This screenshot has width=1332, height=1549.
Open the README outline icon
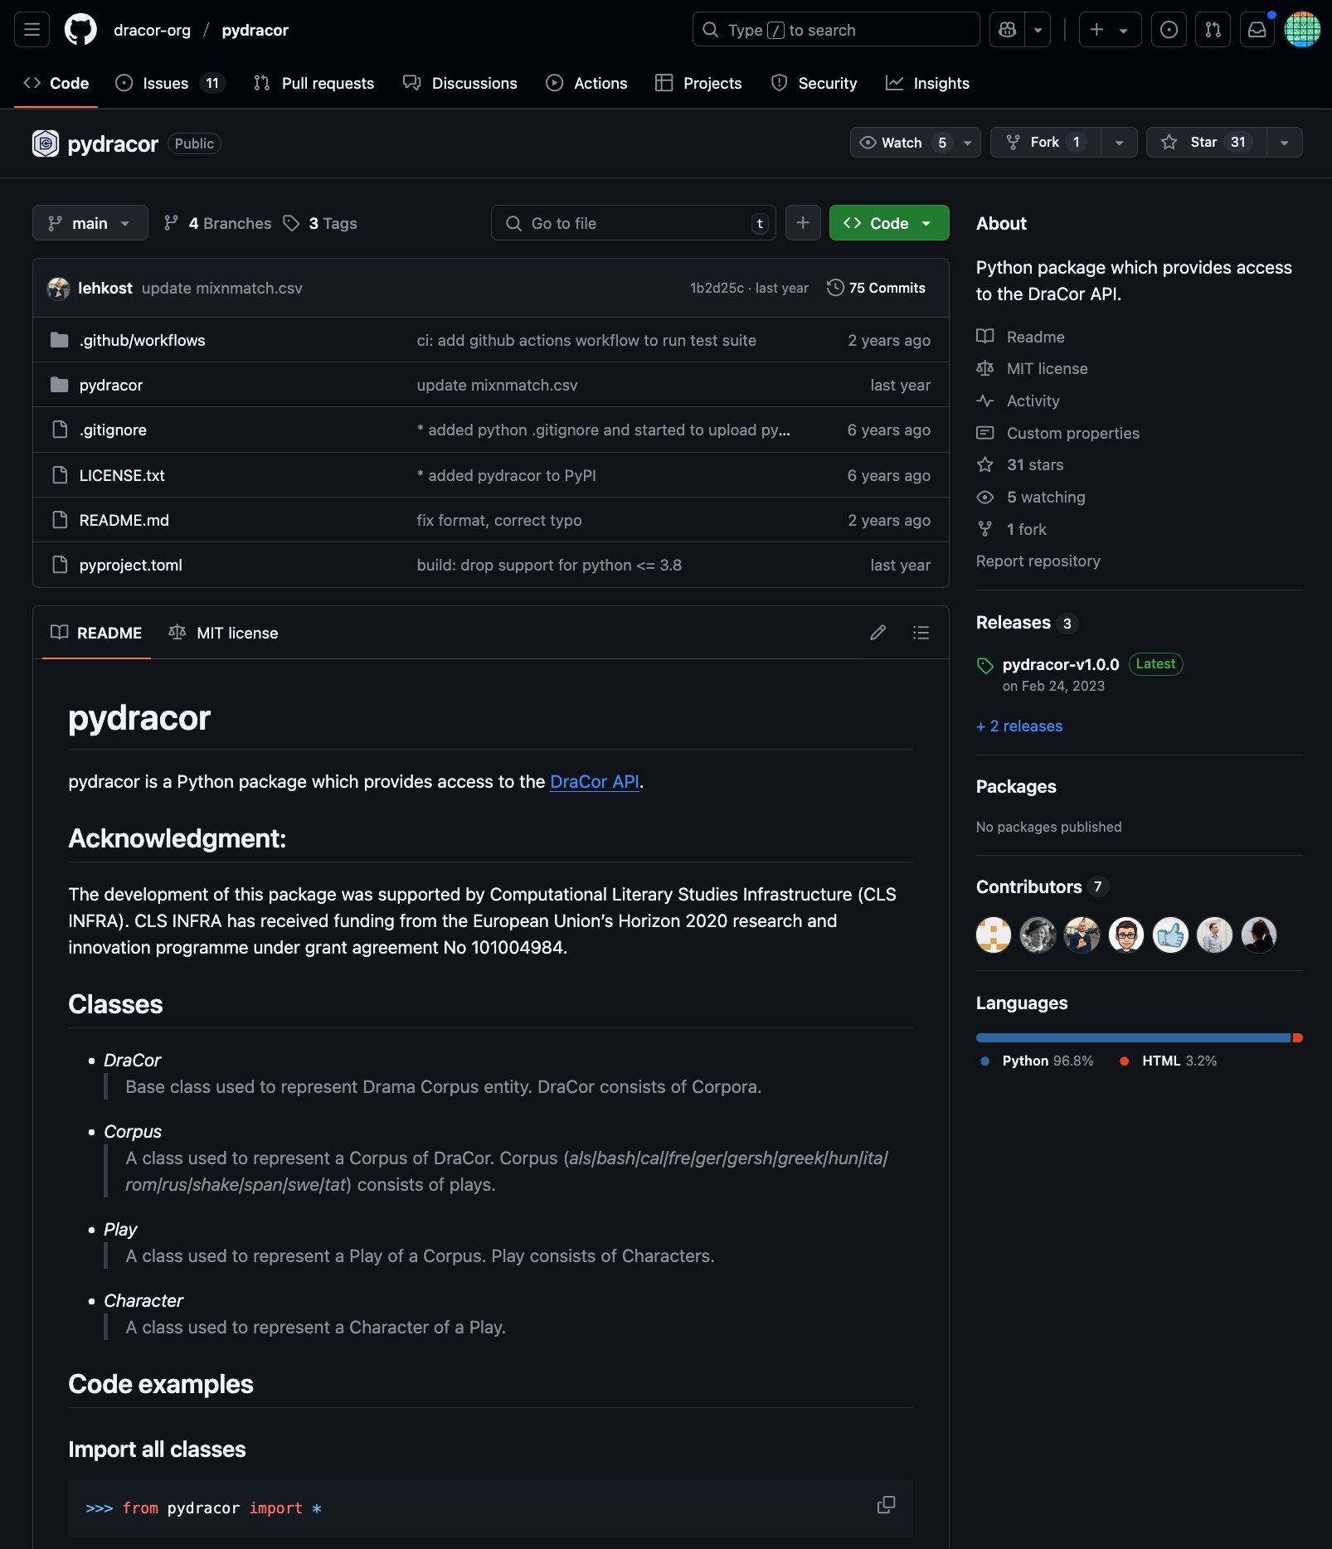pyautogui.click(x=921, y=633)
